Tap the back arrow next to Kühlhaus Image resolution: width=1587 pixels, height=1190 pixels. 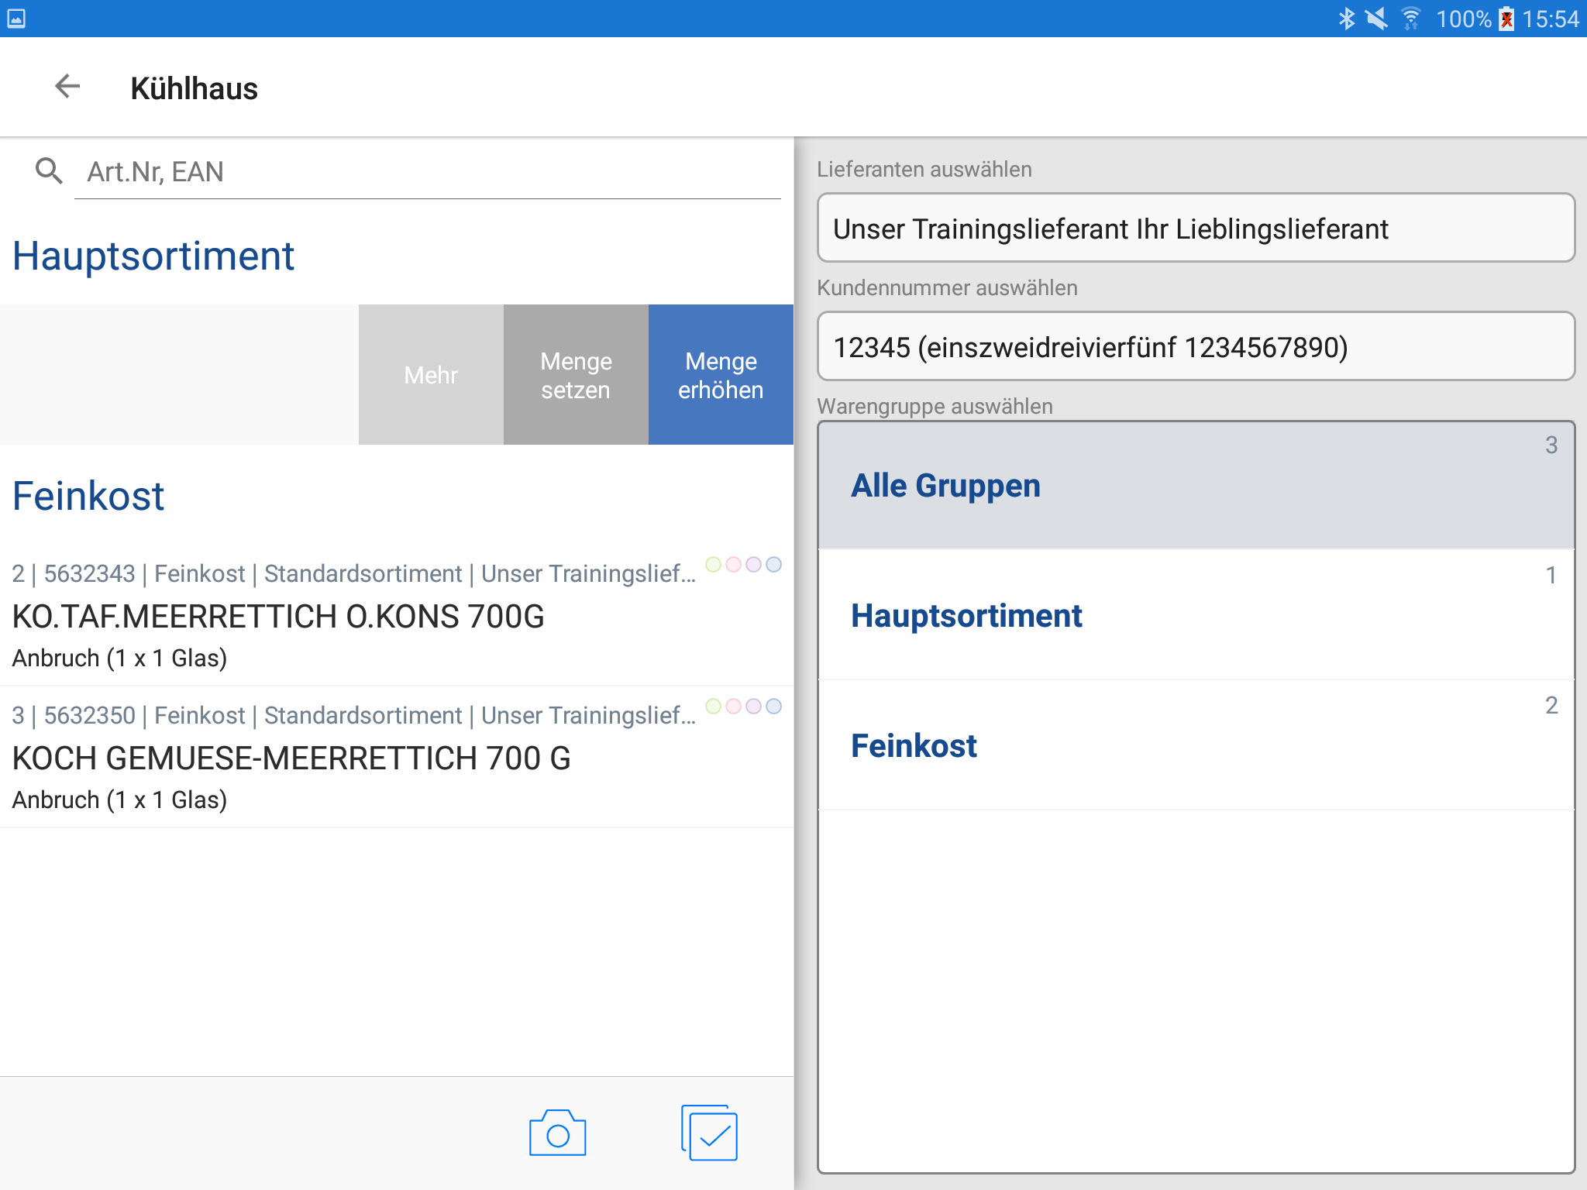67,87
